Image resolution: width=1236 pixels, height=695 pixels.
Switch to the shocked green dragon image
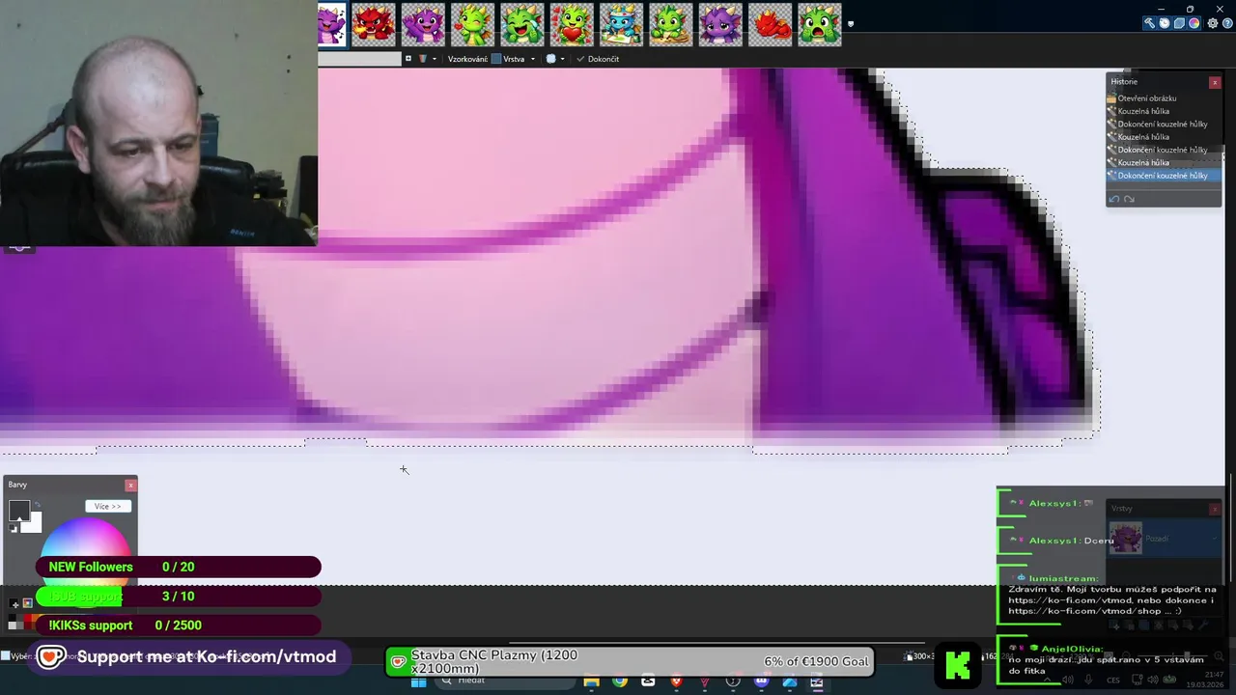pyautogui.click(x=819, y=25)
